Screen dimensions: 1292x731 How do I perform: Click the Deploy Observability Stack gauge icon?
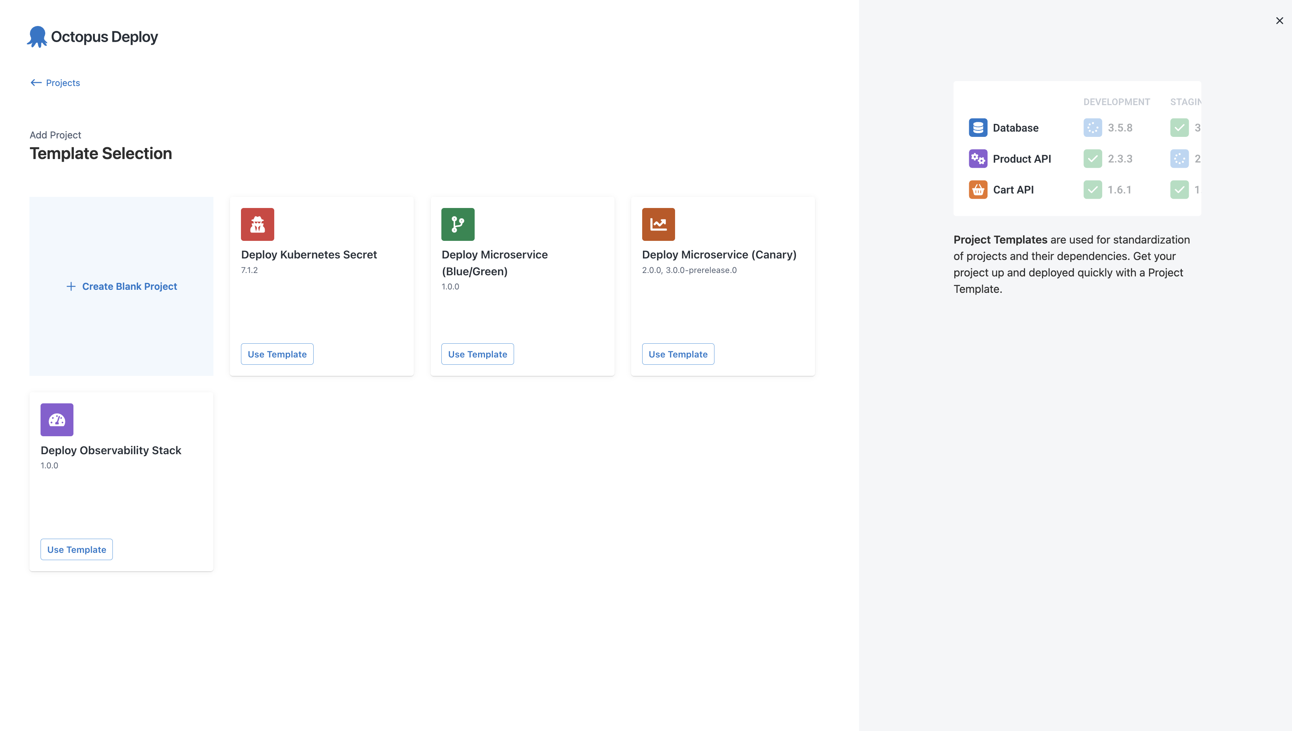[x=57, y=419]
